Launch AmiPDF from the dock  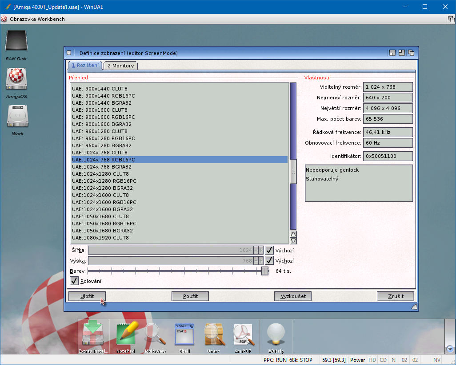(x=243, y=335)
